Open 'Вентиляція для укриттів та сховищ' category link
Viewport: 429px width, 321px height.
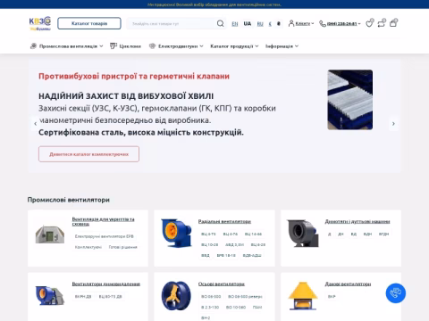tap(103, 221)
